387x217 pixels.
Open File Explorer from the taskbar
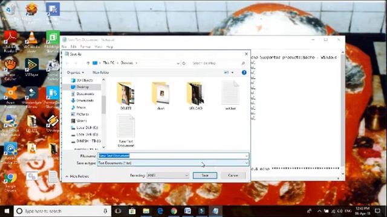[146, 211]
